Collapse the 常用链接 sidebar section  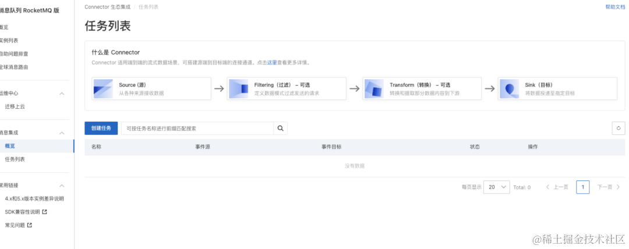tap(62, 186)
